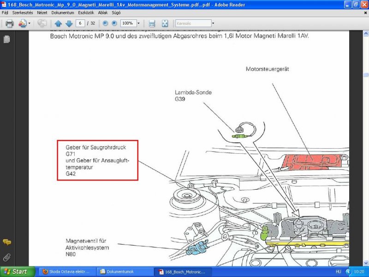
Task: Click the red engine control unit in diagram
Action: [x=311, y=163]
